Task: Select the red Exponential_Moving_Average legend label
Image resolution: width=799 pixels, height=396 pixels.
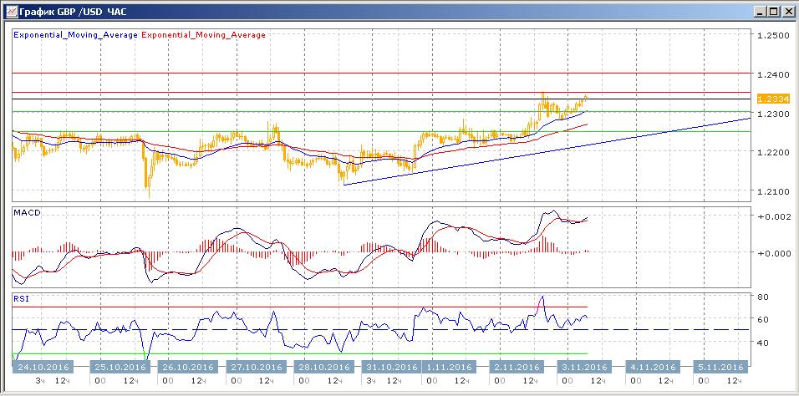Action: (203, 35)
